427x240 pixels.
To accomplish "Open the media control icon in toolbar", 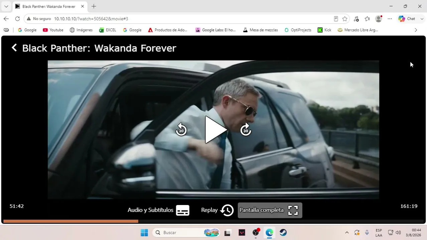I will point(356,19).
